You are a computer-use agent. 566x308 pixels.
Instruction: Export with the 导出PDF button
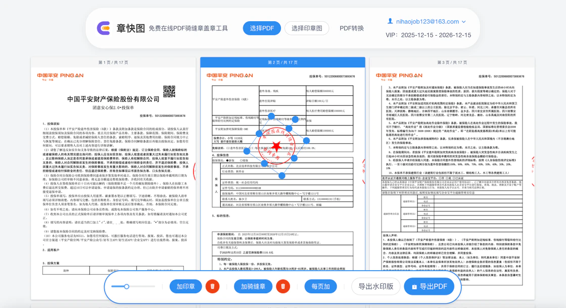click(x=429, y=286)
